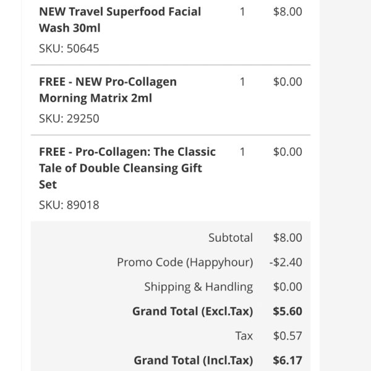Click the $8.00 price of Facial Wash
Viewport: 371px width, 371px height.
288,12
